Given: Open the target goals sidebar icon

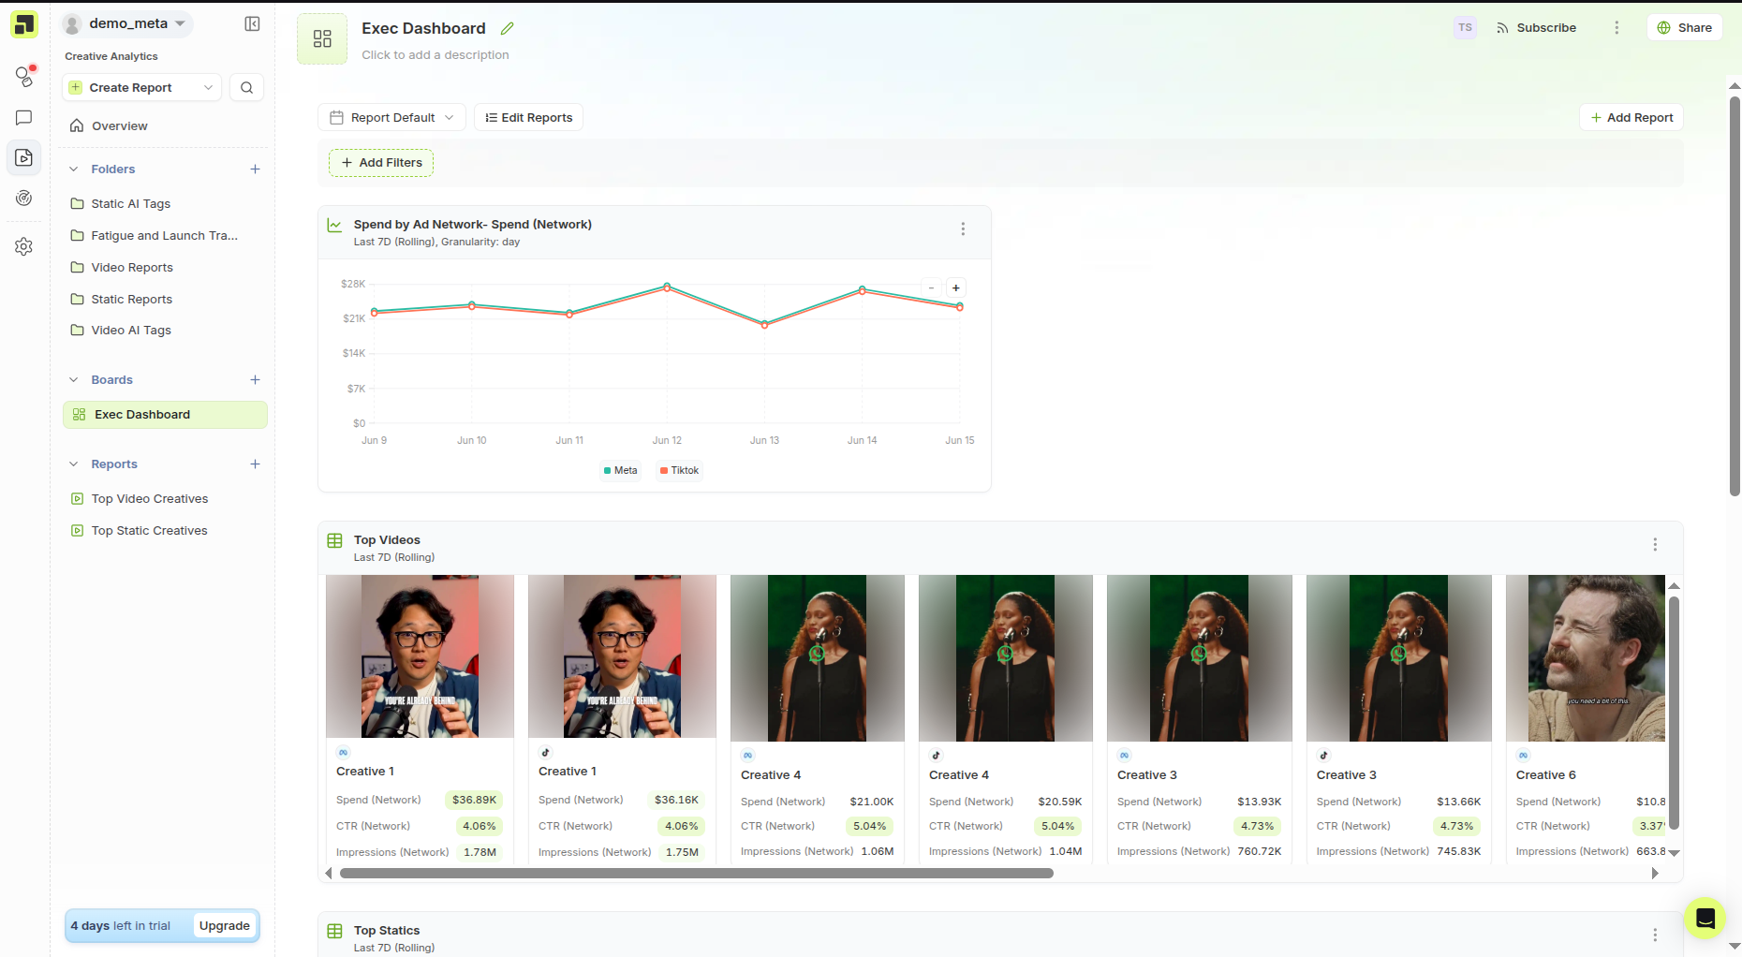Looking at the screenshot, I should pos(24,198).
